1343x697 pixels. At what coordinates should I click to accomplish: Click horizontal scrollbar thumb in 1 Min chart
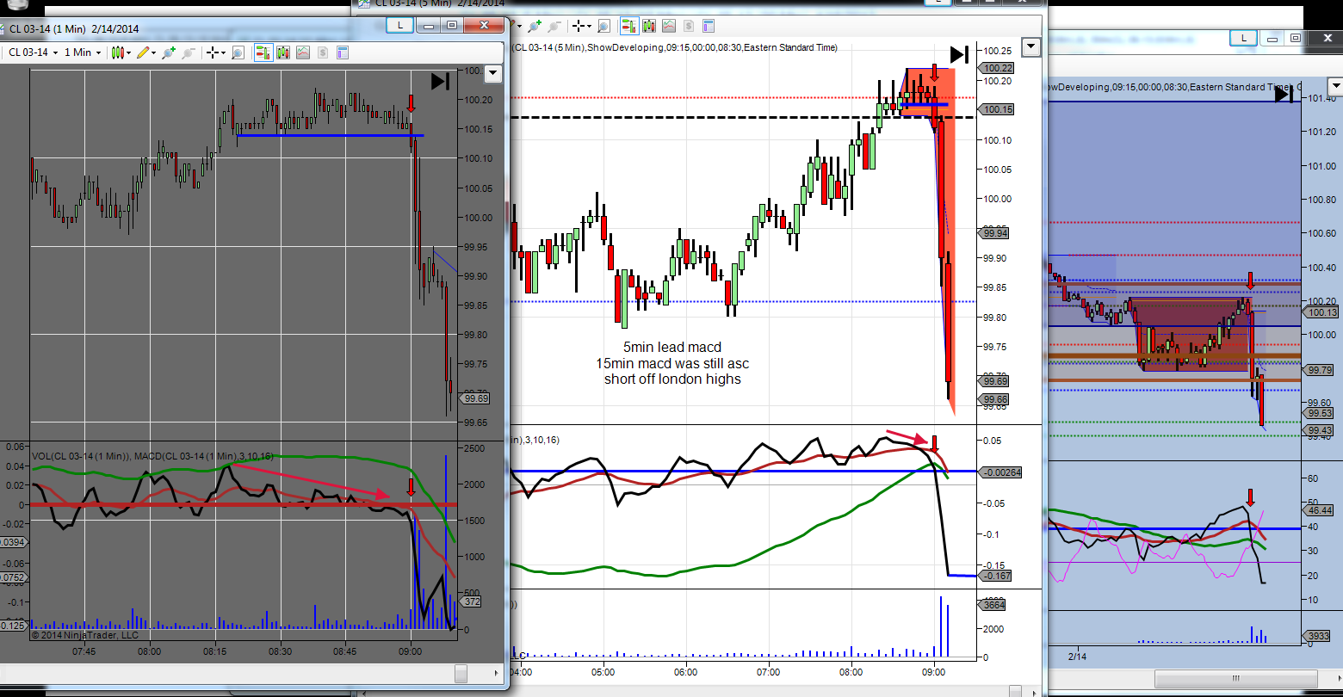[461, 673]
